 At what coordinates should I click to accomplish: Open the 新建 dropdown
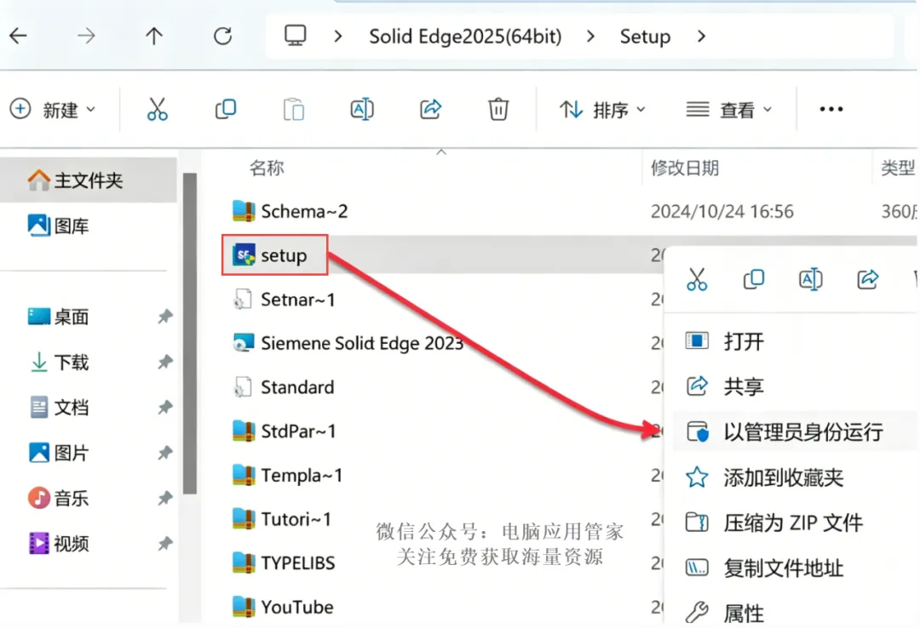[53, 110]
